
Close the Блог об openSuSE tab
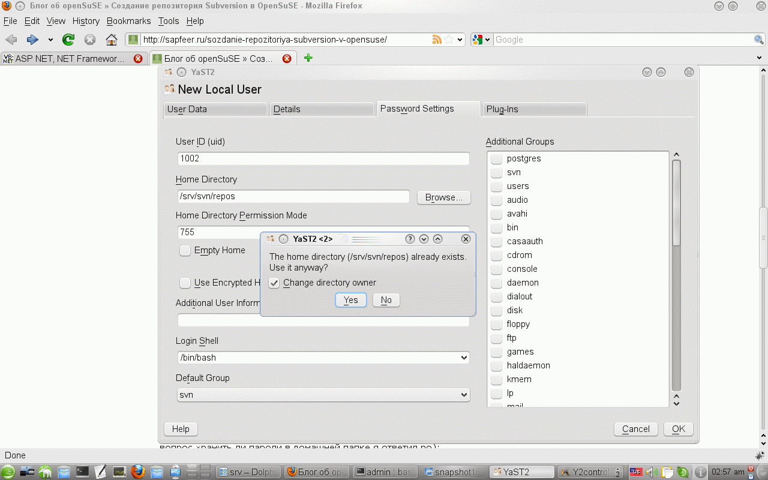click(x=287, y=59)
